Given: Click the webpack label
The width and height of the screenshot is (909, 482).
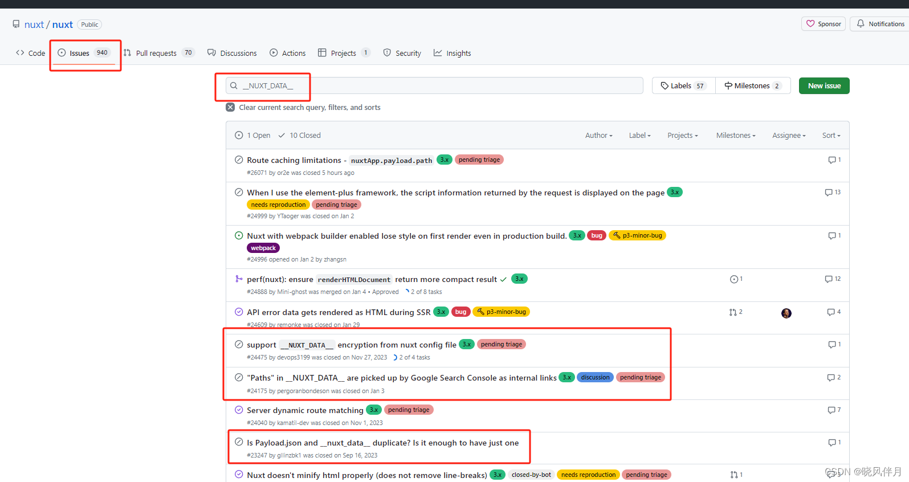Looking at the screenshot, I should (x=263, y=248).
